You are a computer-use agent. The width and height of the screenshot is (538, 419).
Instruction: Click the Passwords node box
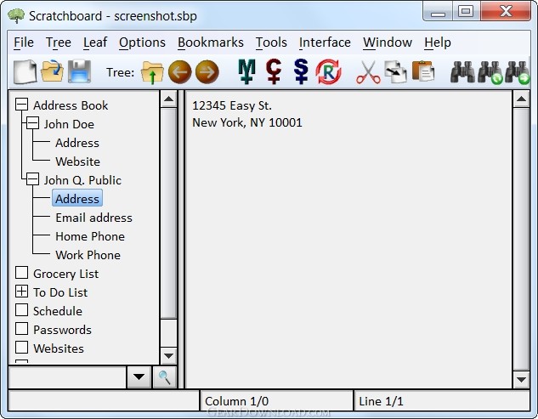(x=21, y=329)
